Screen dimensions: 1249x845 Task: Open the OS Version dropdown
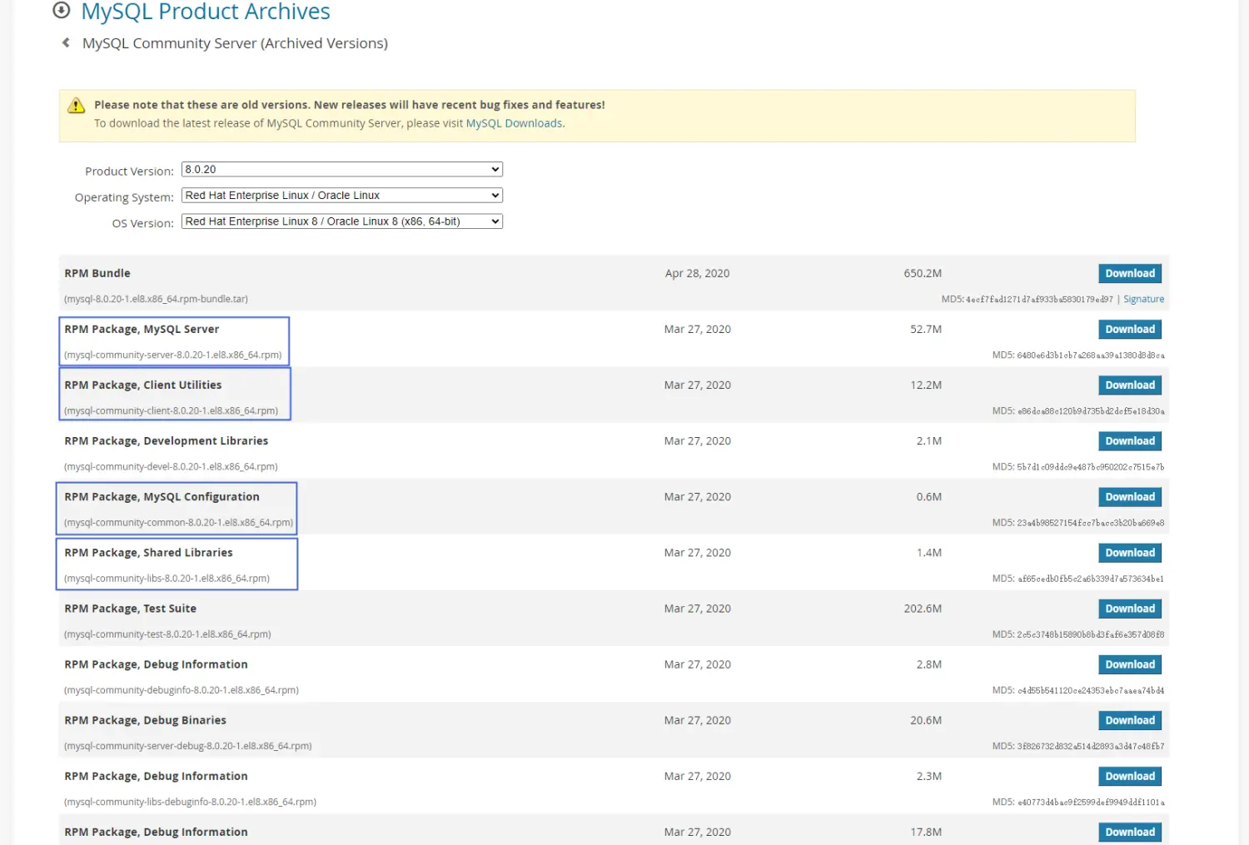click(341, 221)
